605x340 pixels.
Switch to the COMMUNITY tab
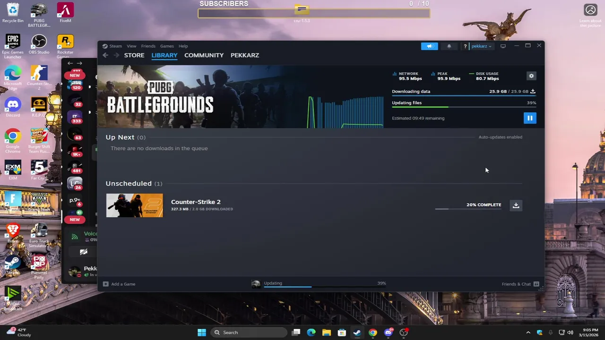pyautogui.click(x=204, y=55)
